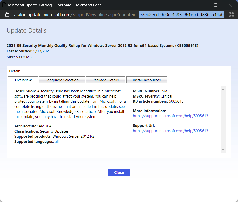Click the blue Close button

(119, 172)
